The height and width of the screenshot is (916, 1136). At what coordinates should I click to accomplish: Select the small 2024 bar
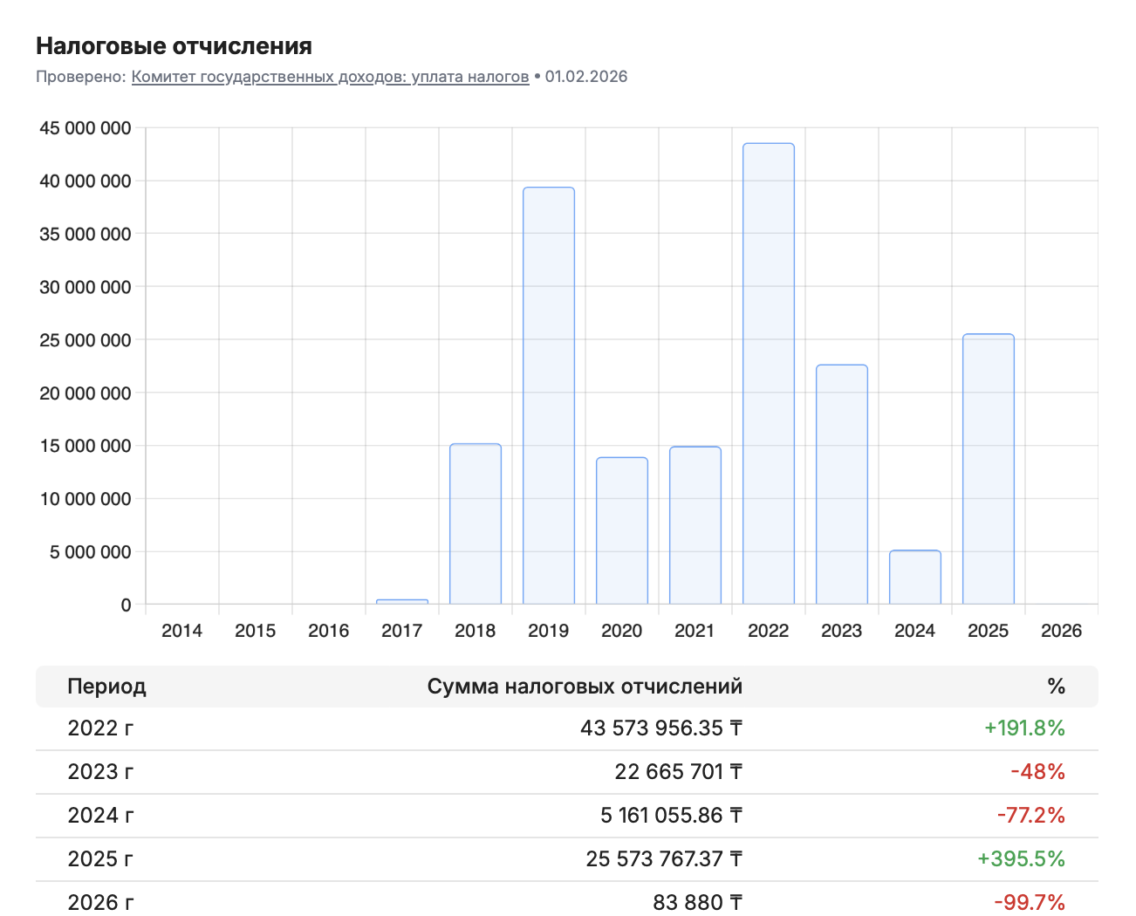(915, 577)
